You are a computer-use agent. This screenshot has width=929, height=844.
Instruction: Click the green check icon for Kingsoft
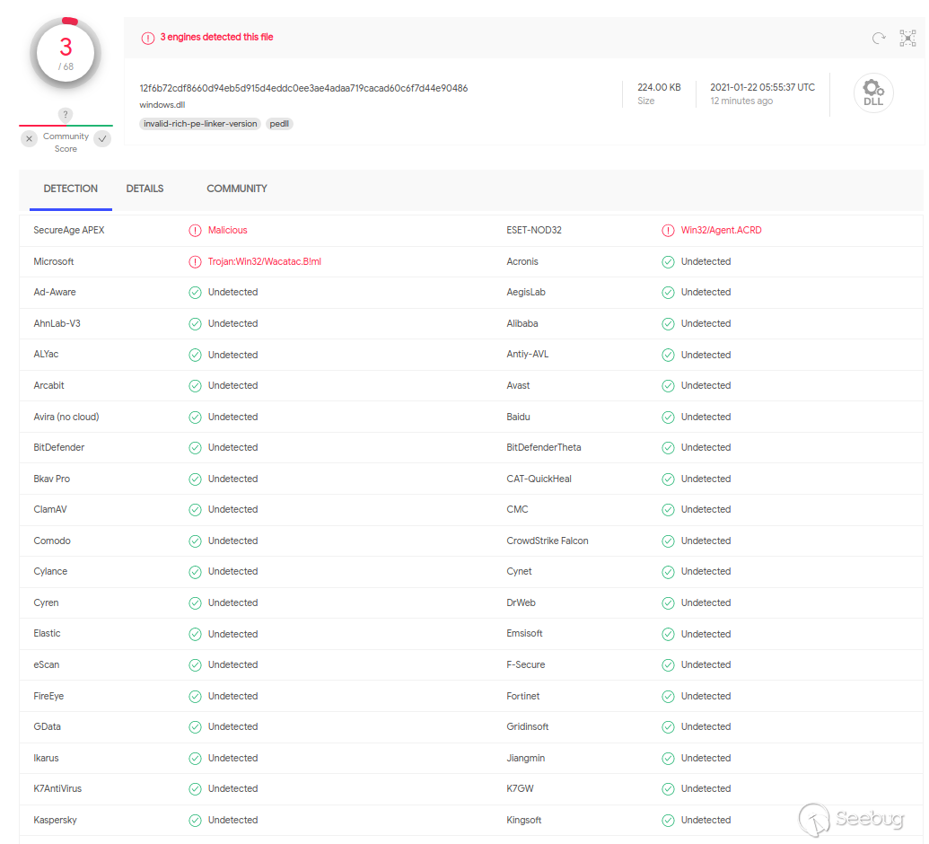(x=668, y=821)
